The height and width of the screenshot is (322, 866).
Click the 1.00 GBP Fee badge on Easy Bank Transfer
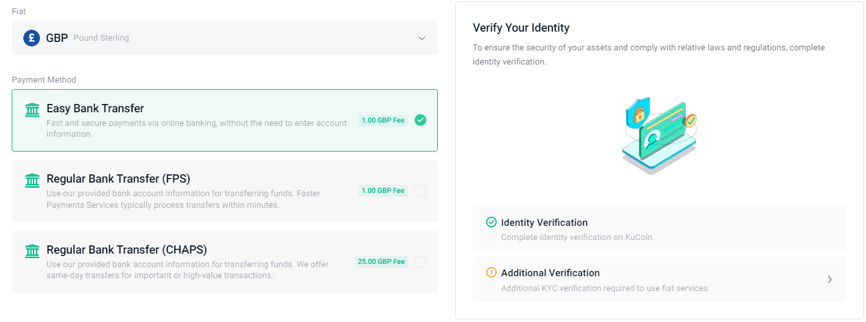383,120
